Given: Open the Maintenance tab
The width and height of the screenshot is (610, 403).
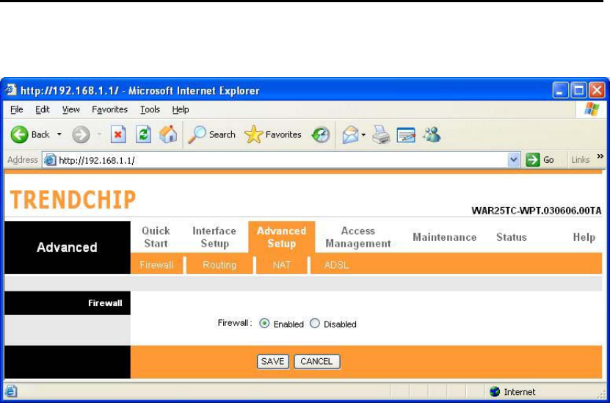Looking at the screenshot, I should pos(445,237).
